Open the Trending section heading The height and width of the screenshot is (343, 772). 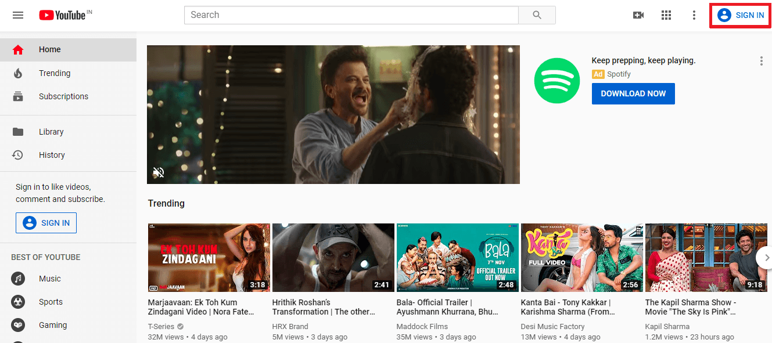pyautogui.click(x=166, y=203)
